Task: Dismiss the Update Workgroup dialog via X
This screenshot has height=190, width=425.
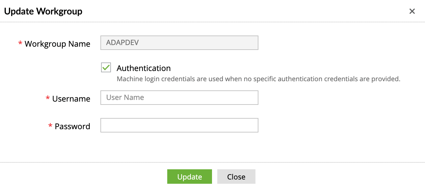Action: coord(412,11)
